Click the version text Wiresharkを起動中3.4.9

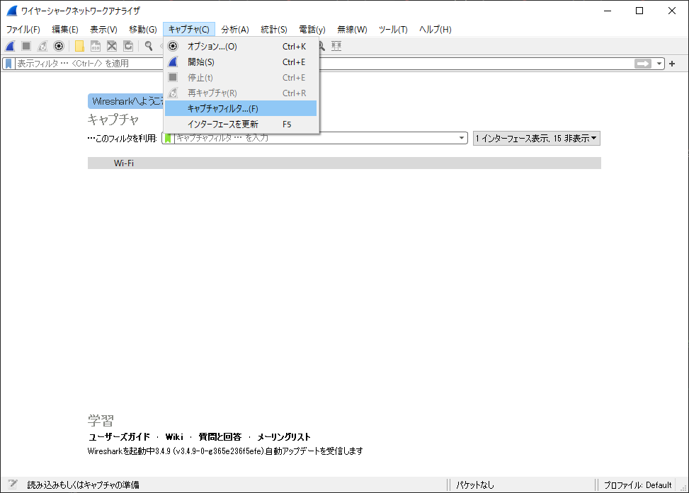pos(225,451)
